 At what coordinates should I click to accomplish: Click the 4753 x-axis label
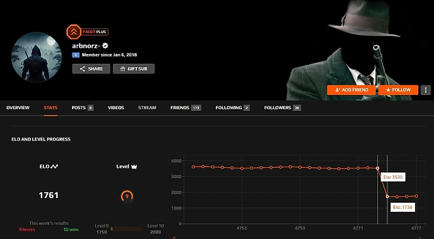pos(241,228)
